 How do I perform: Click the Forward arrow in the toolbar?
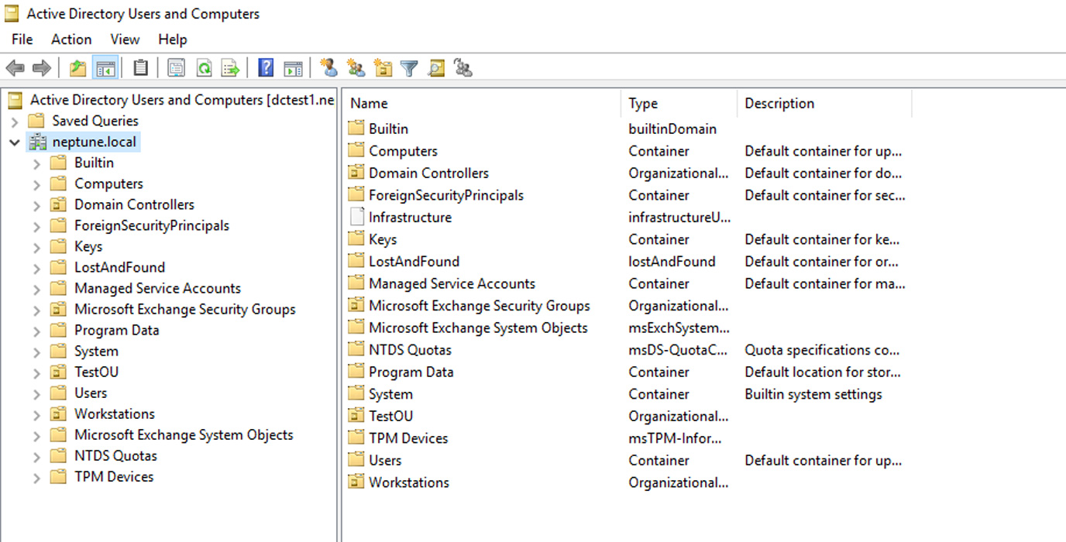(41, 68)
